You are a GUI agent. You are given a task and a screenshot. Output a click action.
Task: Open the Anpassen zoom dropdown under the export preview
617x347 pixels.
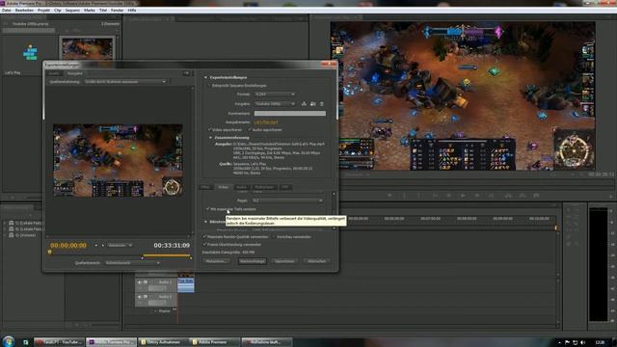[120, 245]
